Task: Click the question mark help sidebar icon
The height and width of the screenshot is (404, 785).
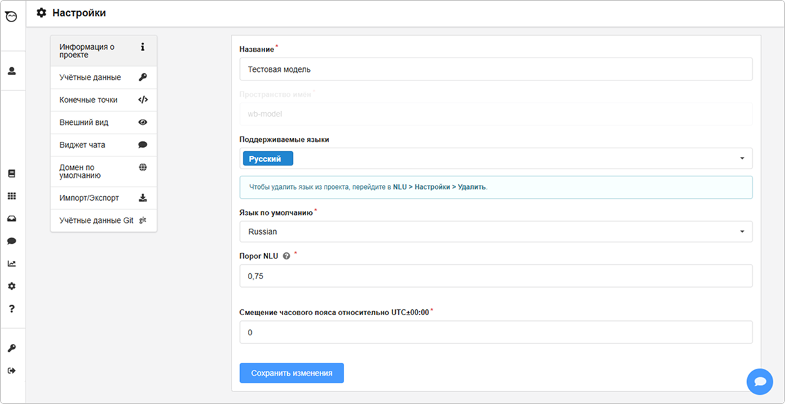Action: (x=11, y=309)
